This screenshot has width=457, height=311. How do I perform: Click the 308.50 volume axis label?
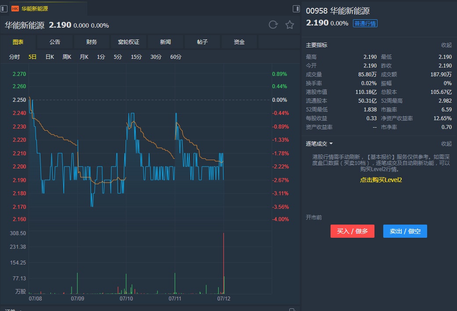coord(18,233)
